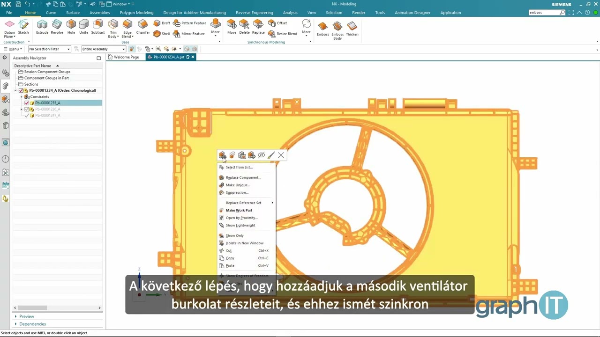Open the History clock sidebar icon
This screenshot has width=600, height=337.
click(x=5, y=159)
